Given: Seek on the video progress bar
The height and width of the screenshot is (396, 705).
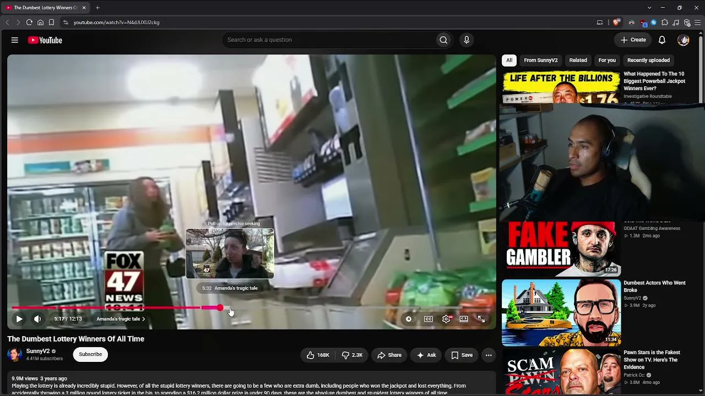Looking at the screenshot, I should tap(252, 308).
